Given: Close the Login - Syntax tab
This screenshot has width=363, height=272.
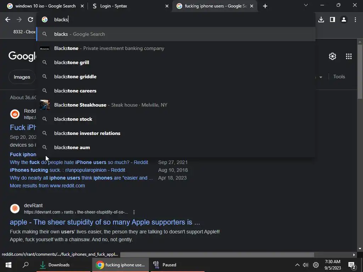Looking at the screenshot, I should click(x=167, y=6).
